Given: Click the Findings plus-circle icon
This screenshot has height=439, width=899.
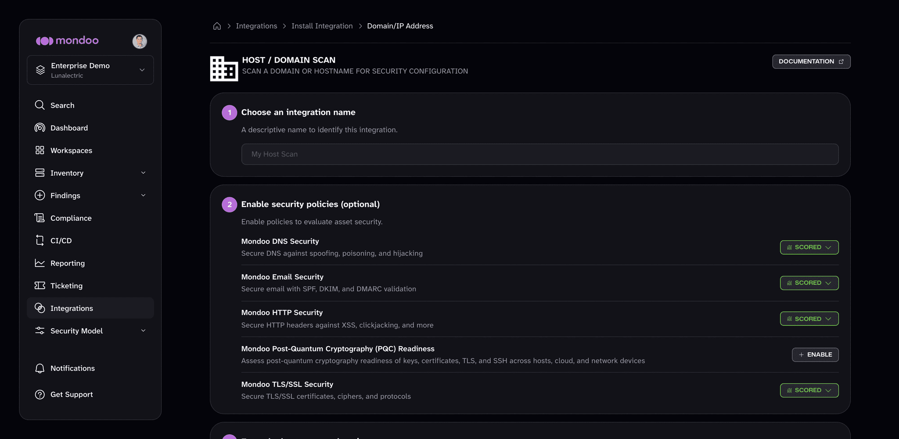Looking at the screenshot, I should (x=40, y=195).
